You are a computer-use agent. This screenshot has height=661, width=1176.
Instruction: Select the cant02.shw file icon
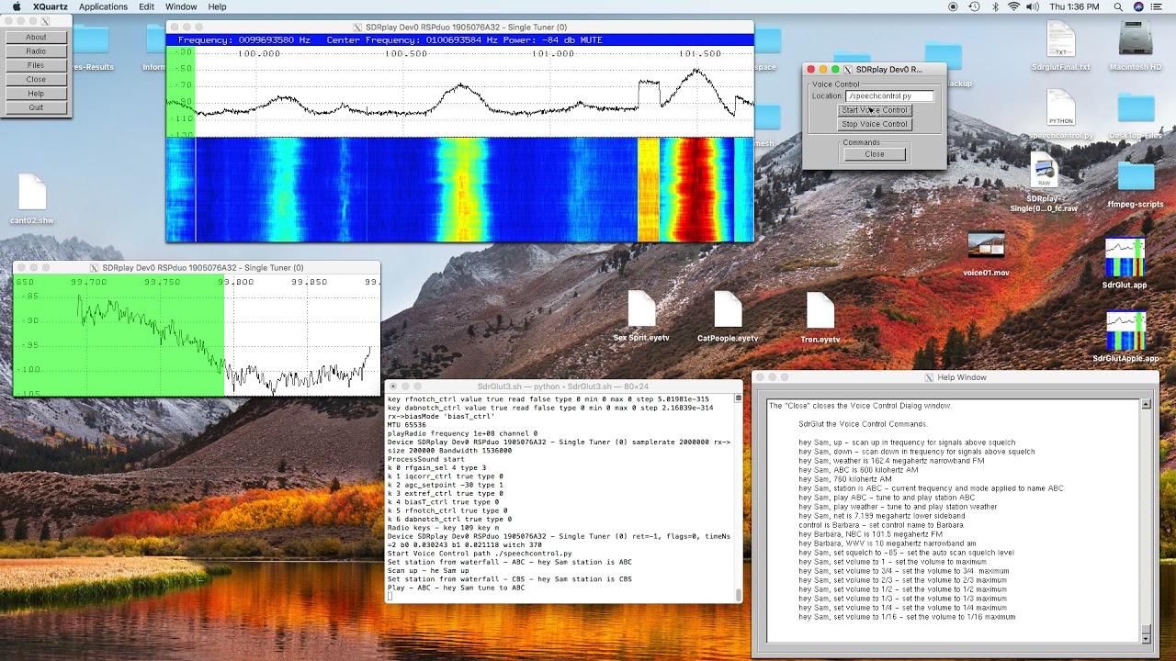(x=32, y=193)
